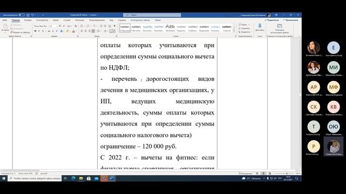The image size is (346, 194).
Task: Open the Change Case (Aa) dropdown
Action: pyautogui.click(x=69, y=26)
